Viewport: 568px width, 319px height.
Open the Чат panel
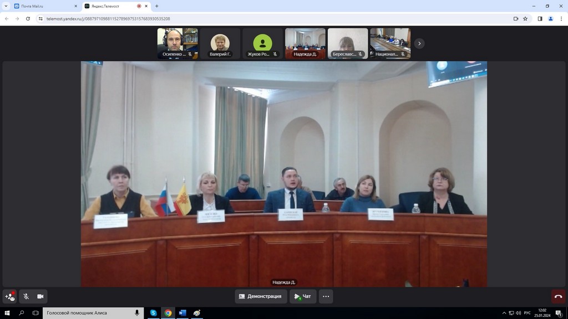click(x=303, y=296)
